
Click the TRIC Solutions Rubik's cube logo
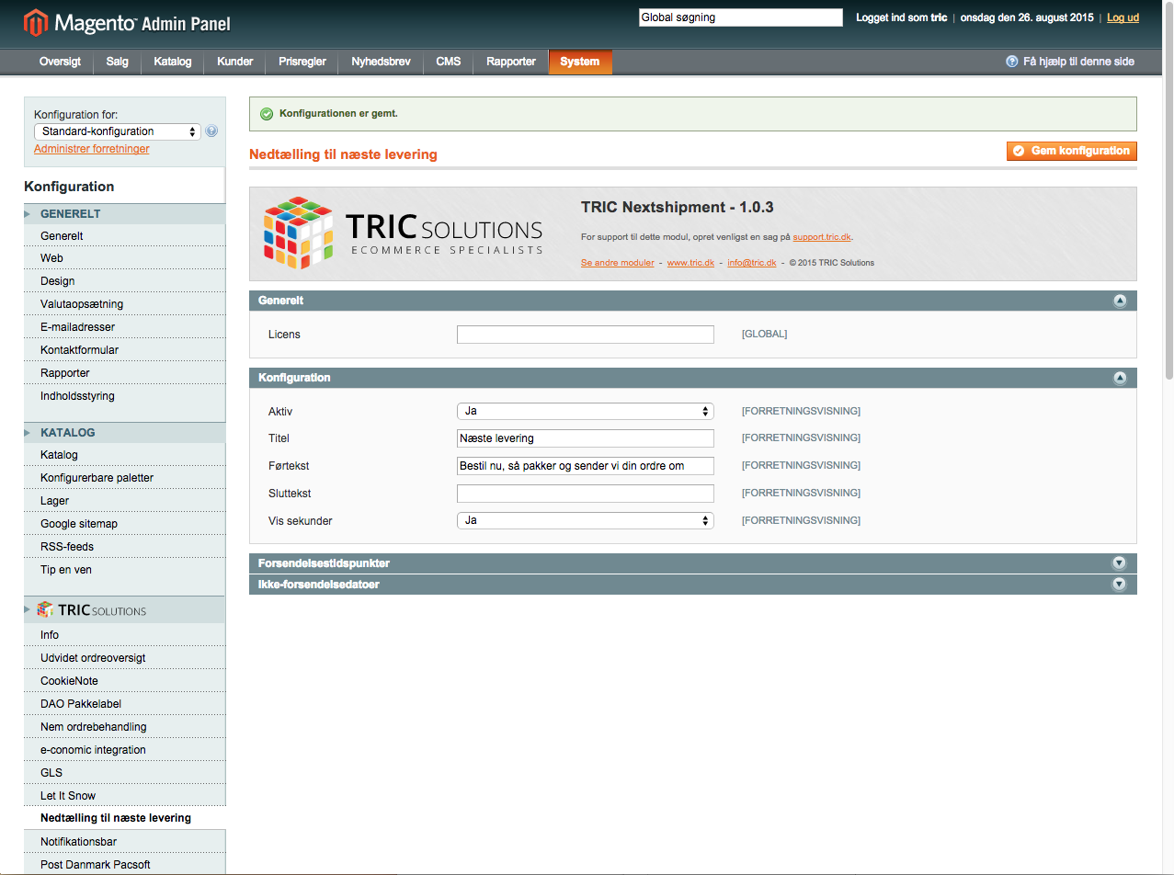pos(298,233)
